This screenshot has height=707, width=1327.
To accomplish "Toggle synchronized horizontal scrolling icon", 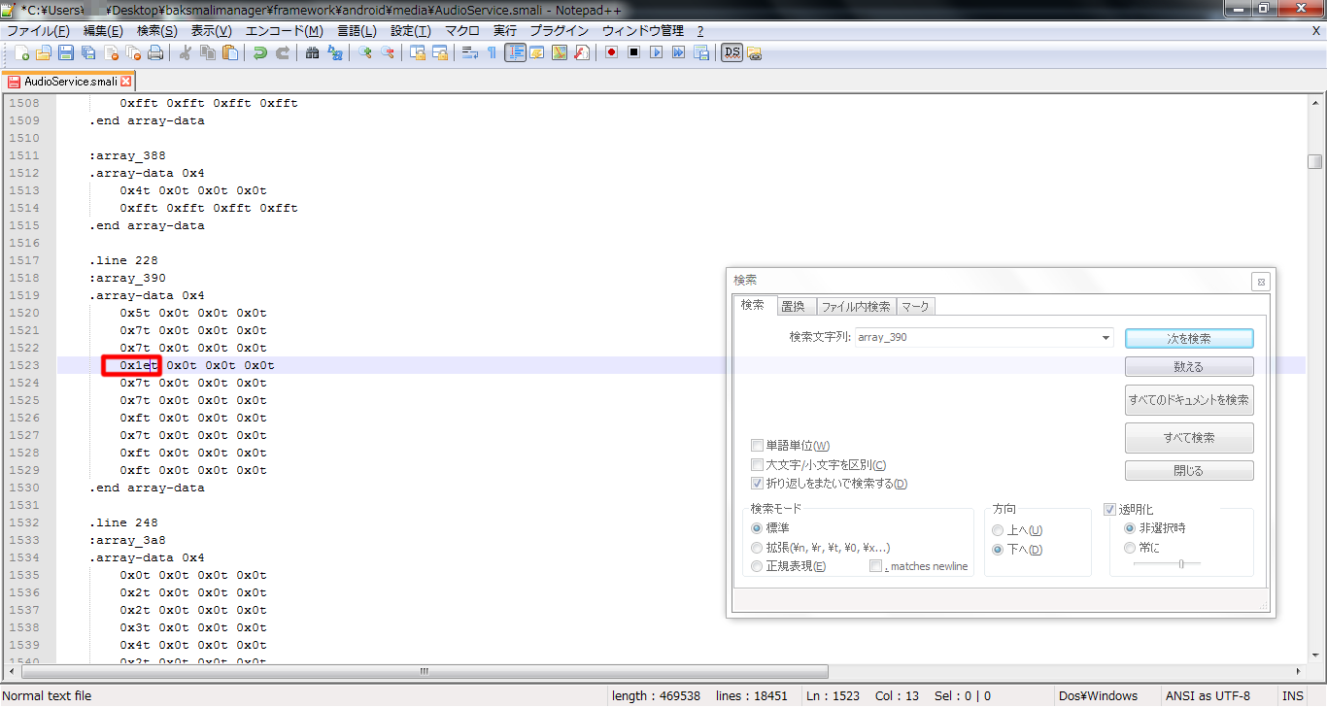I will pyautogui.click(x=439, y=52).
